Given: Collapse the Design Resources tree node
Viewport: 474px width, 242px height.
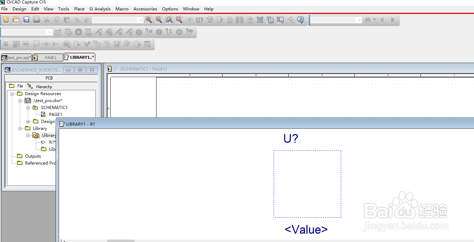Looking at the screenshot, I should tap(12, 94).
